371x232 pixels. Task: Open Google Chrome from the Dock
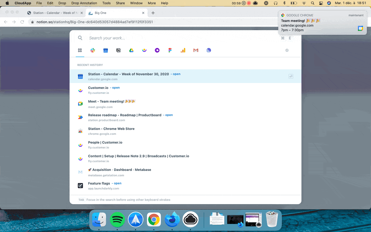point(154,220)
